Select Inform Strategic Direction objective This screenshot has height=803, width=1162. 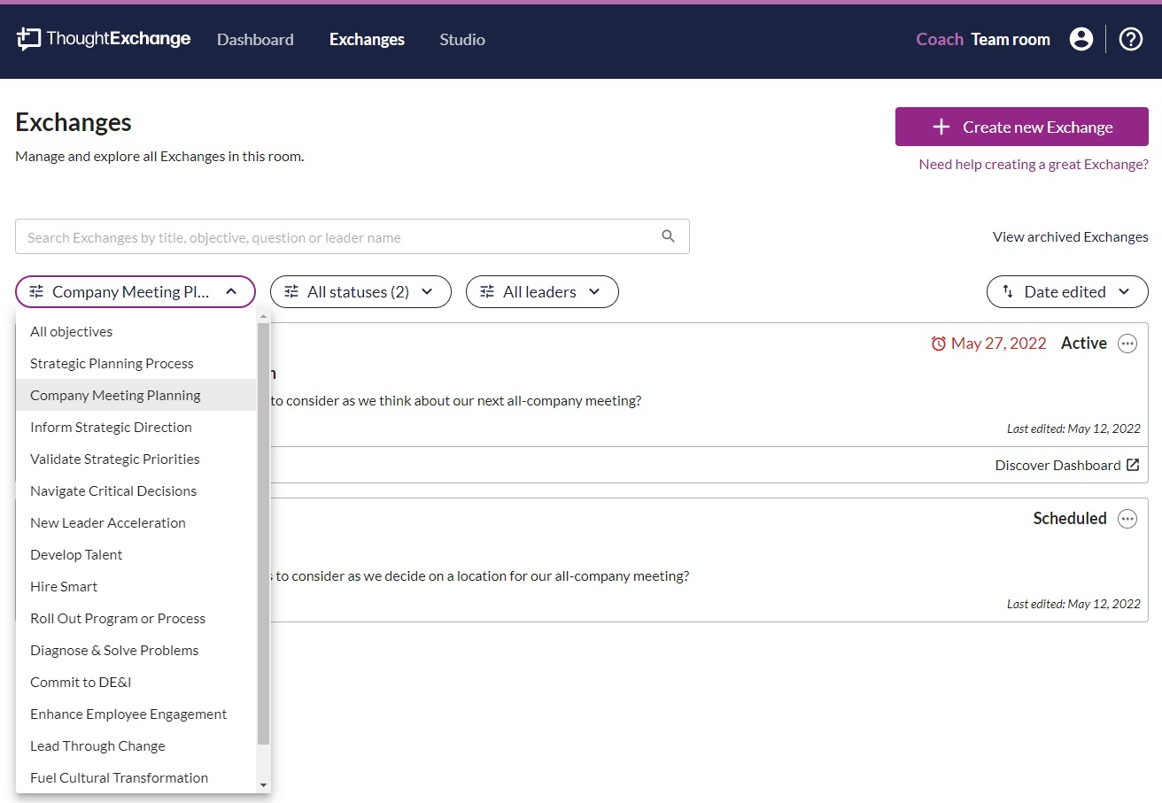[136, 427]
